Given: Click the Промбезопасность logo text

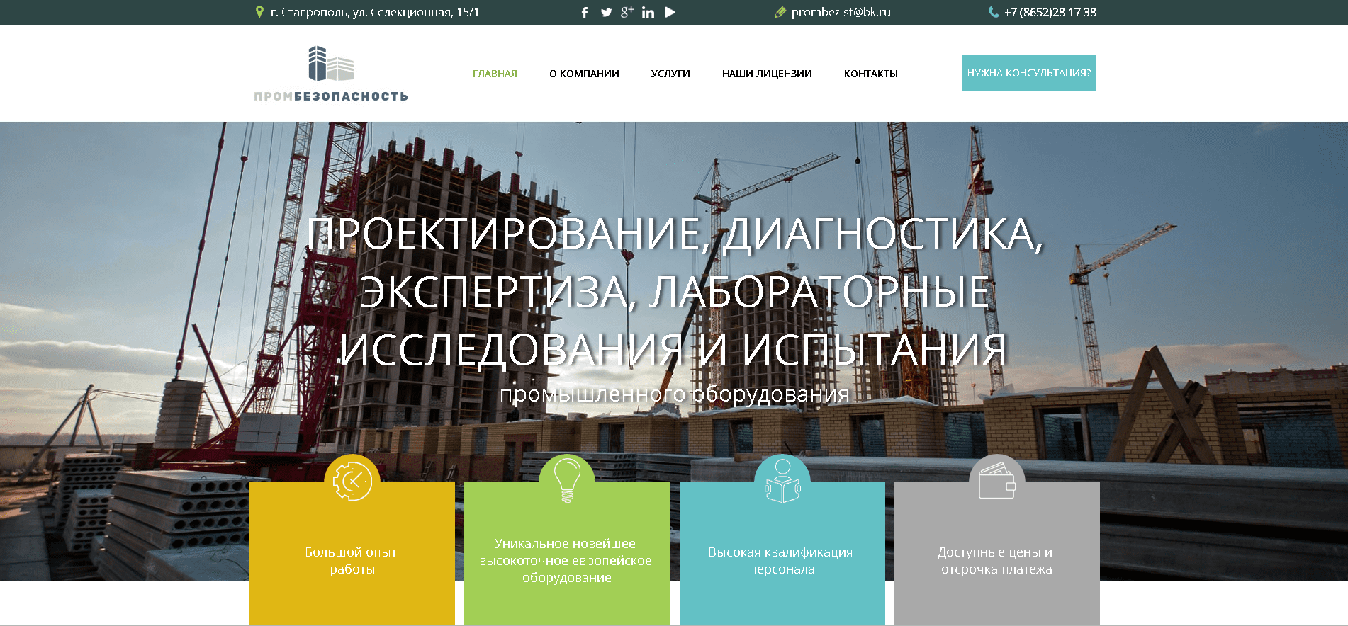Looking at the screenshot, I should (x=331, y=96).
